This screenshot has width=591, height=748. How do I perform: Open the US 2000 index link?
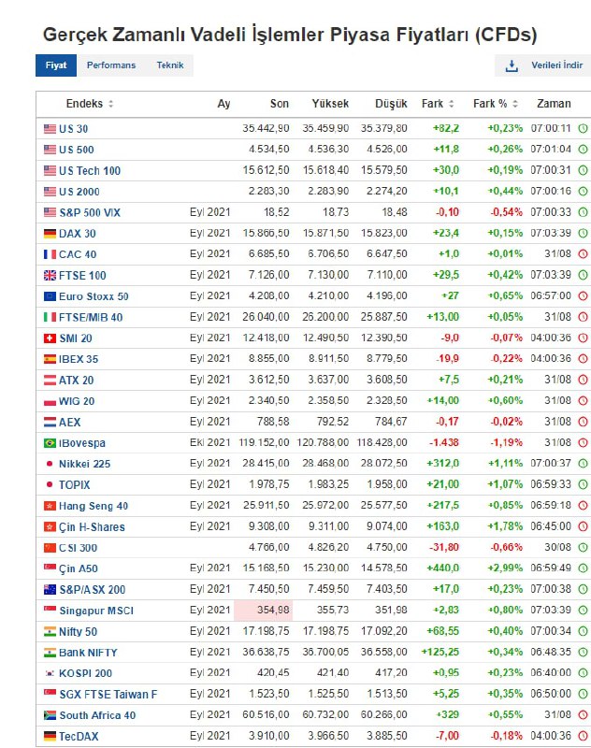79,192
